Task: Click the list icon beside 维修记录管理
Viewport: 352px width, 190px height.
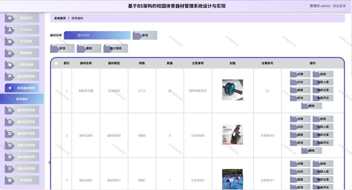Action: click(x=10, y=168)
